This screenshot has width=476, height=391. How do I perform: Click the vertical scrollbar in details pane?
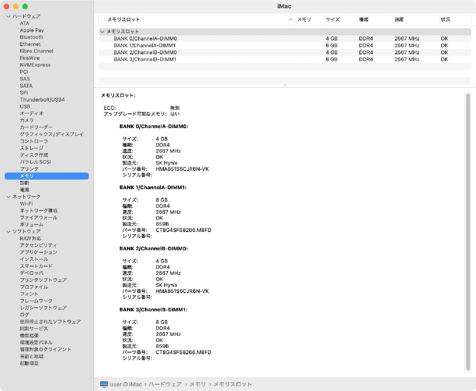click(x=468, y=232)
